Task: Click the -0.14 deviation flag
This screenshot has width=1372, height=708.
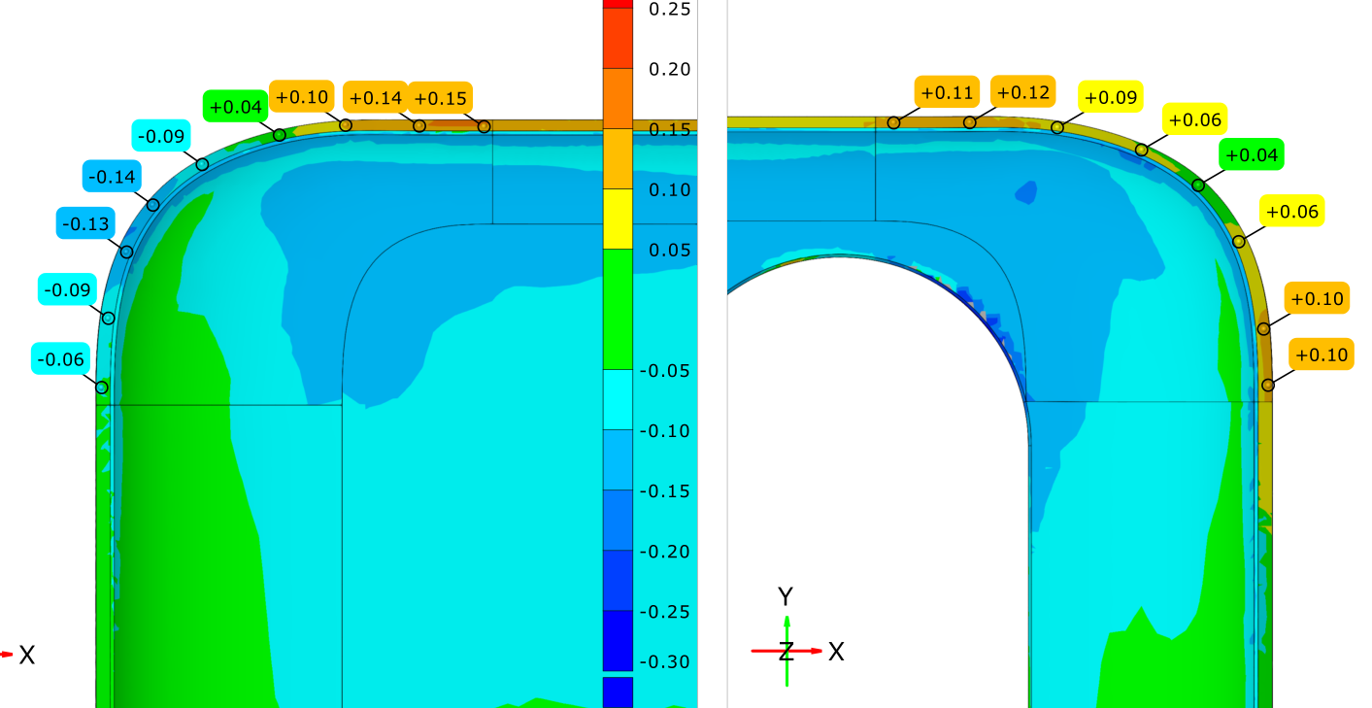Action: pyautogui.click(x=111, y=177)
